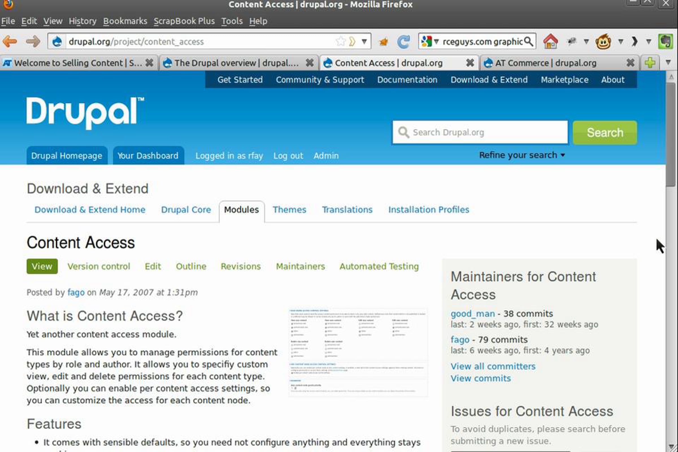Open the Greasemonkey dropdown arrow
The height and width of the screenshot is (452, 678).
(x=620, y=42)
